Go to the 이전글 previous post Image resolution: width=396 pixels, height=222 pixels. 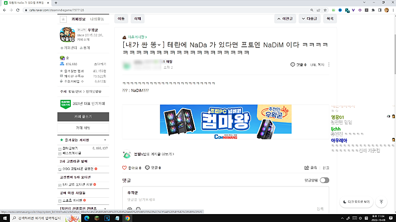285,19
